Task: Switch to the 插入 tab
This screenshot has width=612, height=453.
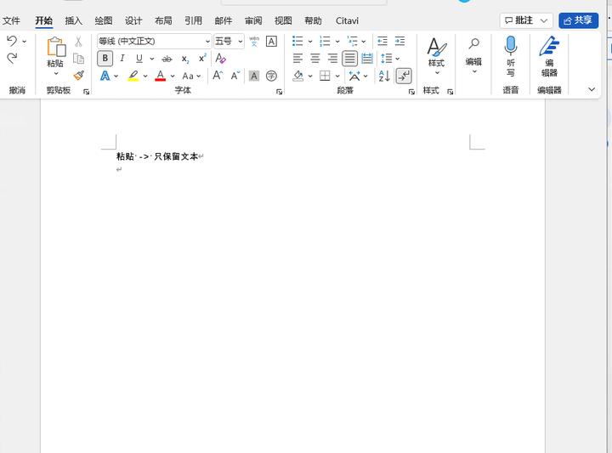Action: pos(74,20)
